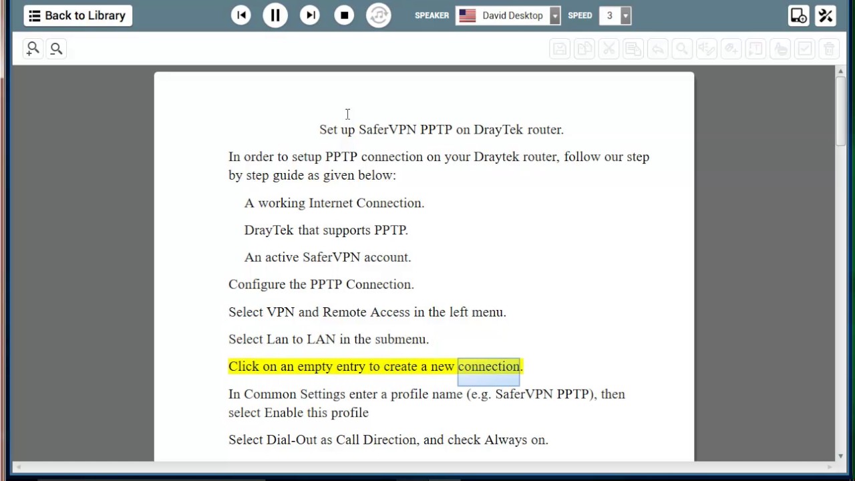Open the tools settings icon
Image resolution: width=855 pixels, height=481 pixels.
[826, 15]
